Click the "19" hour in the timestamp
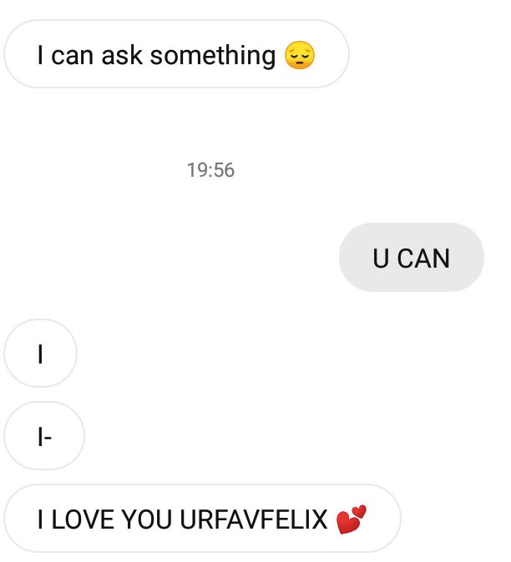This screenshot has height=562, width=511. (x=197, y=170)
